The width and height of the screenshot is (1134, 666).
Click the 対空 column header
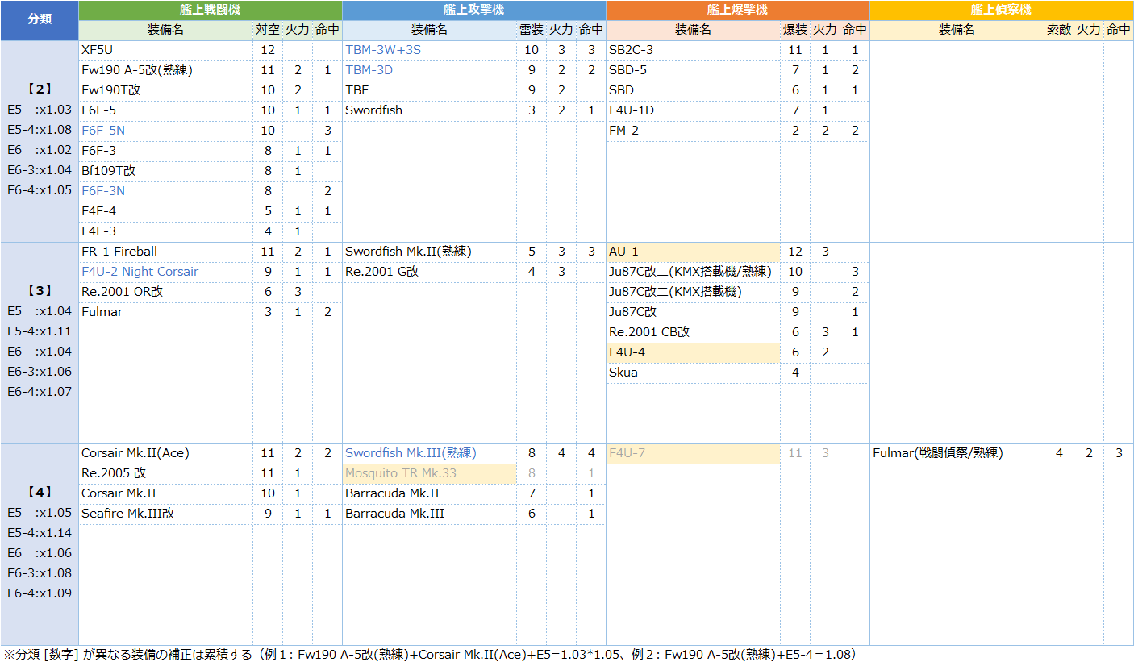coord(268,30)
